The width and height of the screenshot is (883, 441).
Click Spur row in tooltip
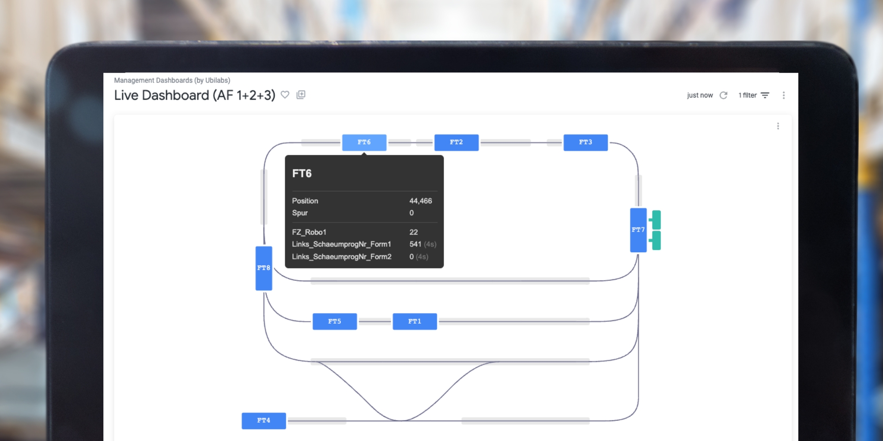(364, 213)
